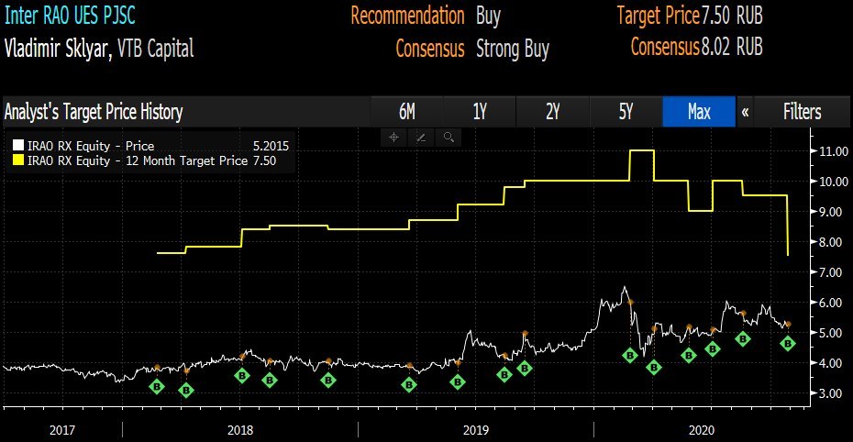
Task: Select the pencil annotate tool icon
Action: (421, 138)
